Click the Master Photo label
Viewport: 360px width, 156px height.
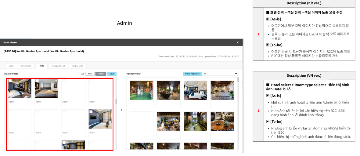[x=11, y=74]
